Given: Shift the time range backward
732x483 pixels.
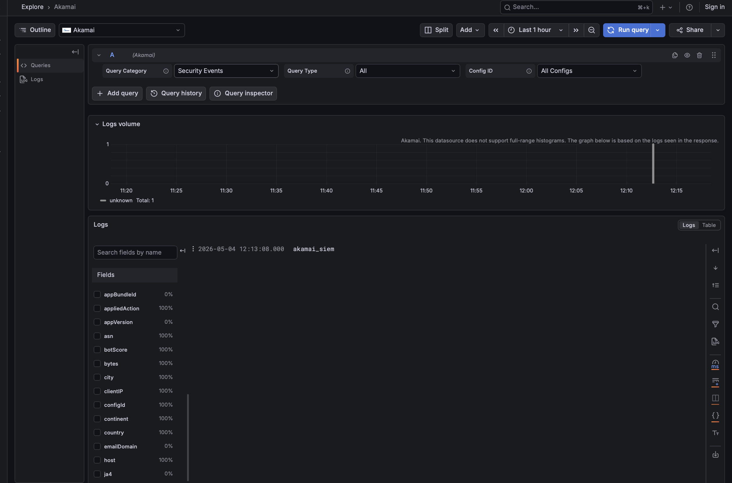Looking at the screenshot, I should click(496, 30).
